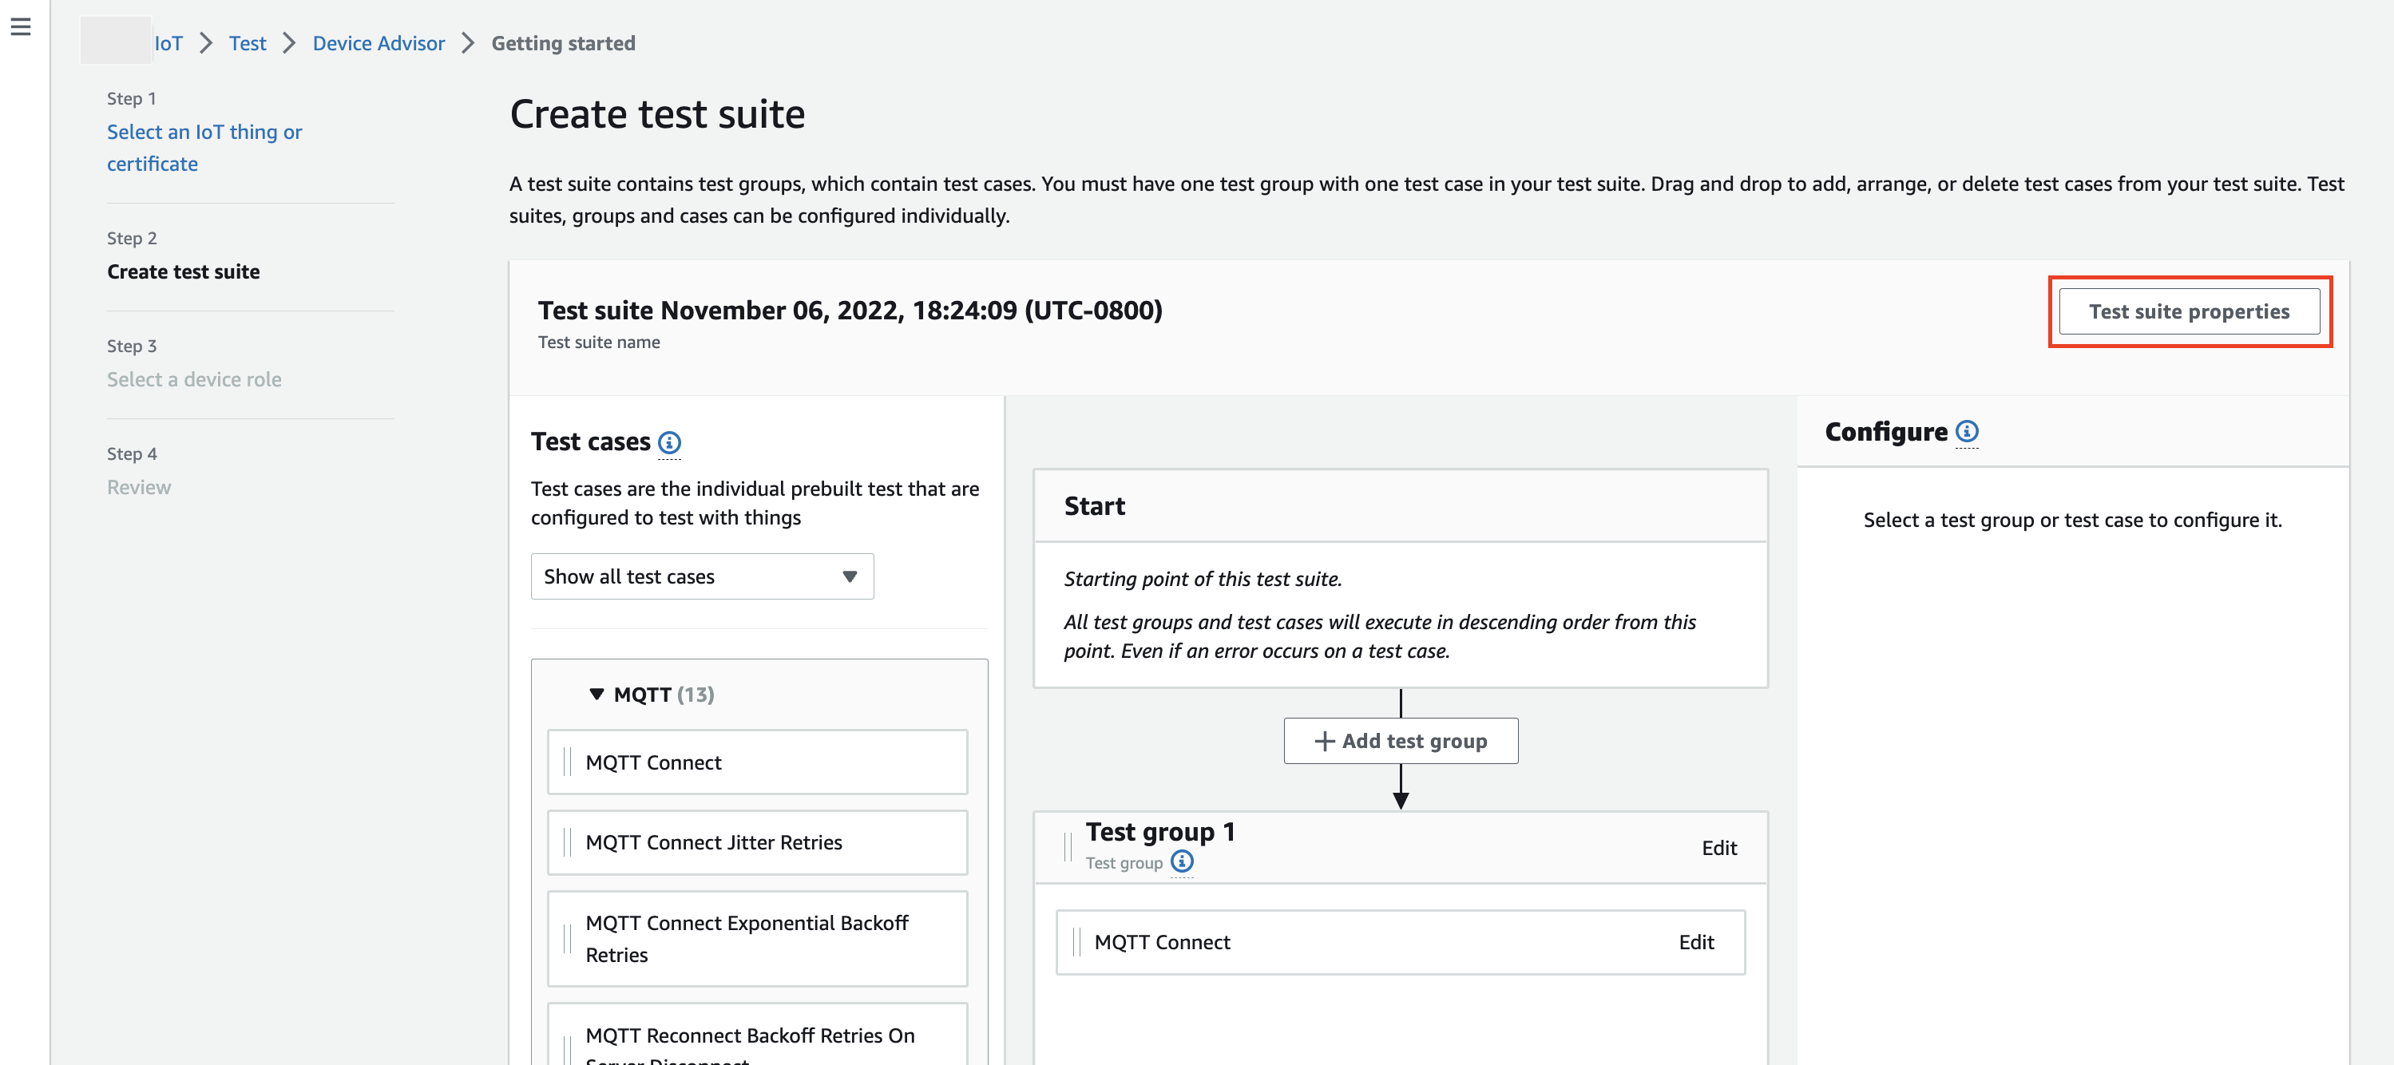Edit the MQTT Connect test case

pos(1695,941)
